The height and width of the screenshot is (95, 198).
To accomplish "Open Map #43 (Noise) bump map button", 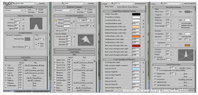I will coord(185,68).
